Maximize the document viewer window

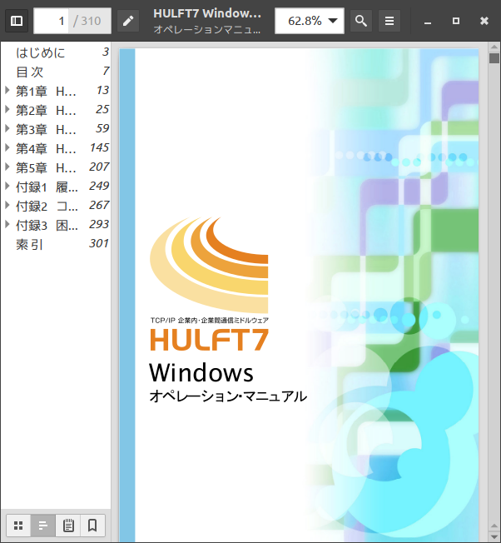coord(456,21)
